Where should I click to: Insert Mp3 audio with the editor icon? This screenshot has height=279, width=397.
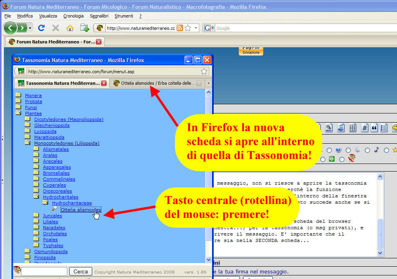click(341, 127)
